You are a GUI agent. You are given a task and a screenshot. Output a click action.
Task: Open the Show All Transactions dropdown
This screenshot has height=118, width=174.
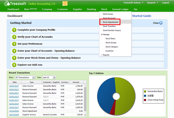(25, 77)
